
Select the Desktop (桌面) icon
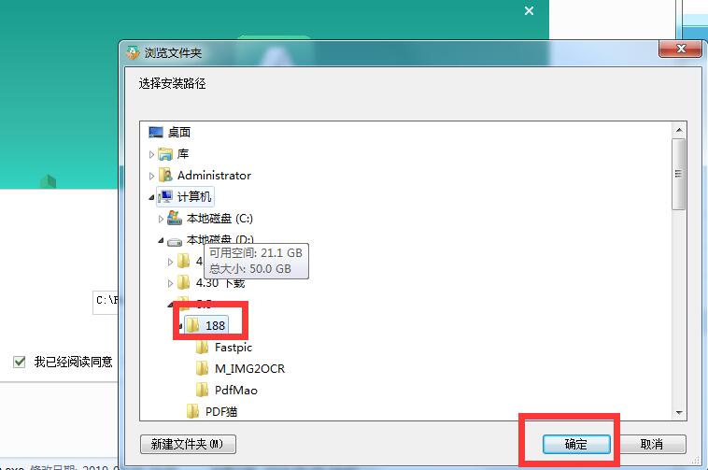point(156,132)
